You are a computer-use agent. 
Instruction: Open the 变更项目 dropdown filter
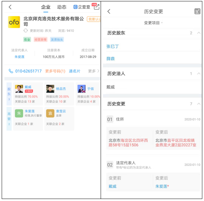click(x=153, y=23)
